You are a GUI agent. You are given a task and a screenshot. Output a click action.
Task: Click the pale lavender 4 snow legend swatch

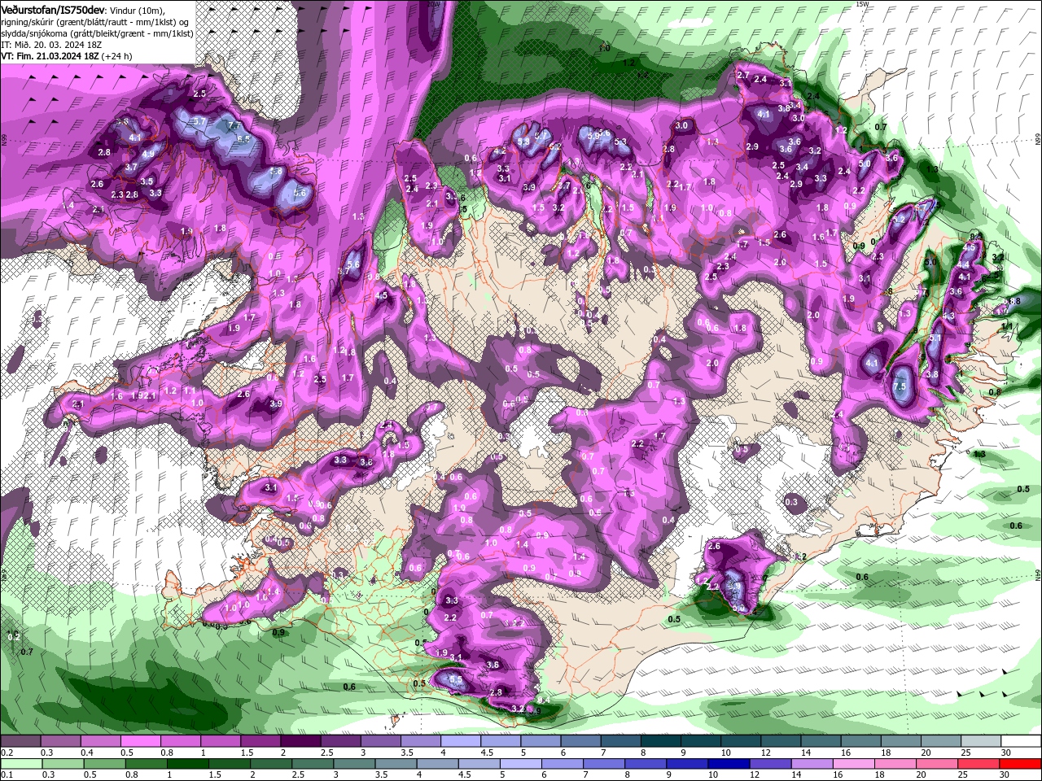coord(459,741)
